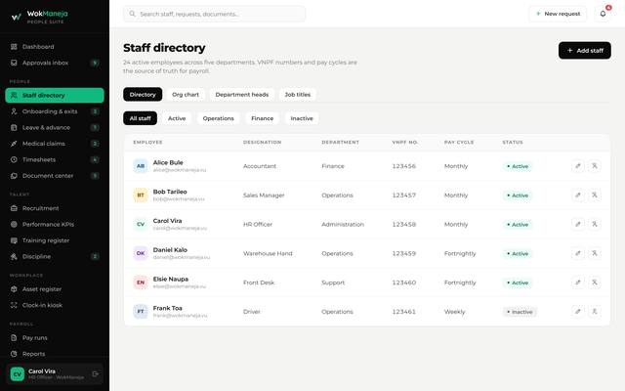Open Pay runs page

click(55, 338)
